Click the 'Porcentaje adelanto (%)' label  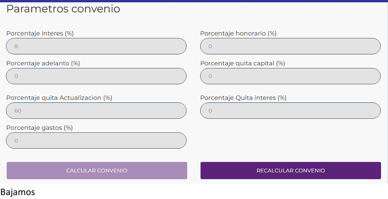[x=43, y=63]
